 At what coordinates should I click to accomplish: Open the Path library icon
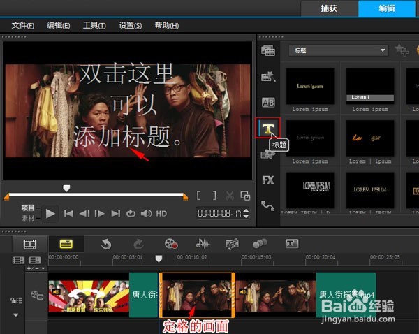tap(268, 206)
